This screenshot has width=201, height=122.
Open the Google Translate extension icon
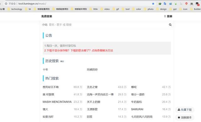(165, 4)
